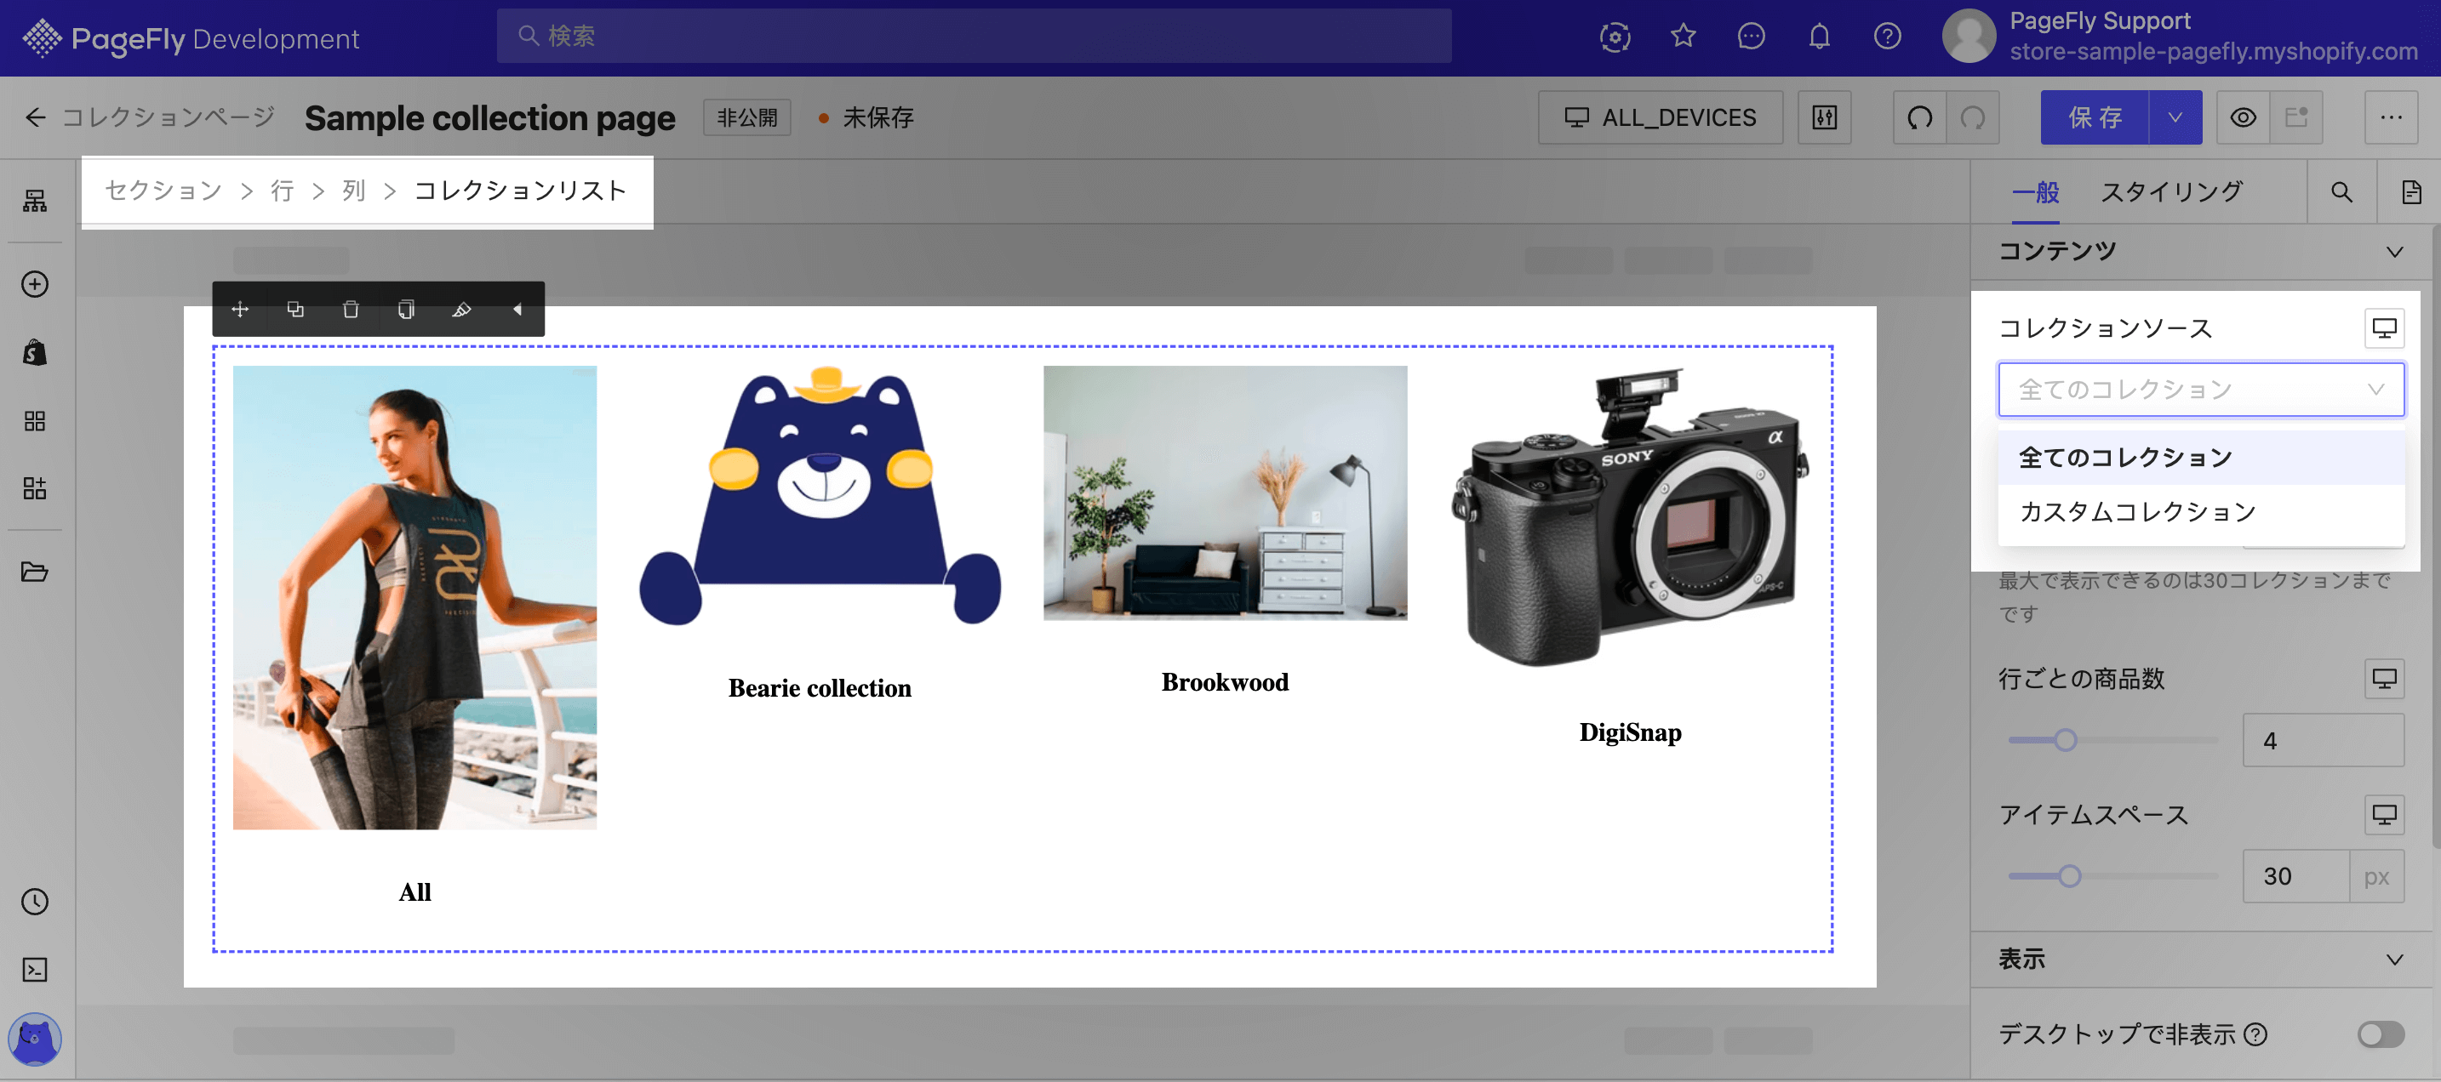The height and width of the screenshot is (1082, 2441).
Task: Click コレクションリスト in the breadcrumb
Action: pyautogui.click(x=521, y=191)
